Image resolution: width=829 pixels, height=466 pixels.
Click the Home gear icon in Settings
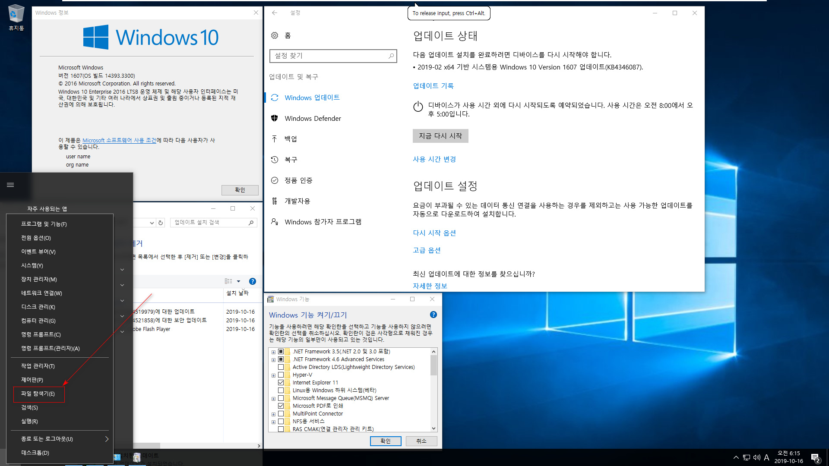click(275, 35)
